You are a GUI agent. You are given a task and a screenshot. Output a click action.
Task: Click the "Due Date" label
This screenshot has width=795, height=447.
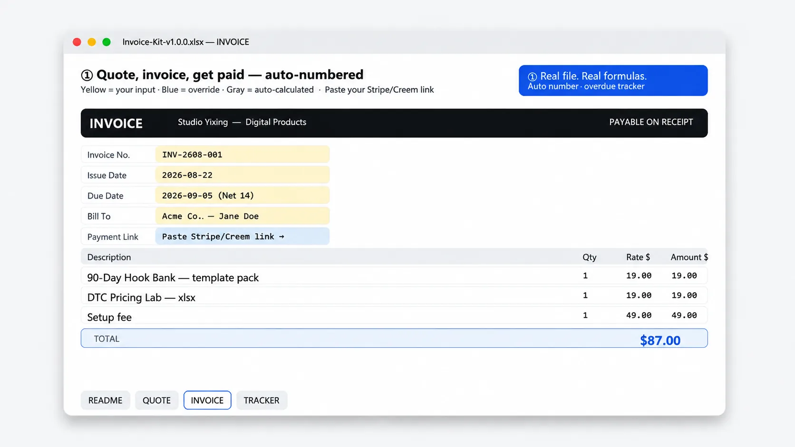105,196
